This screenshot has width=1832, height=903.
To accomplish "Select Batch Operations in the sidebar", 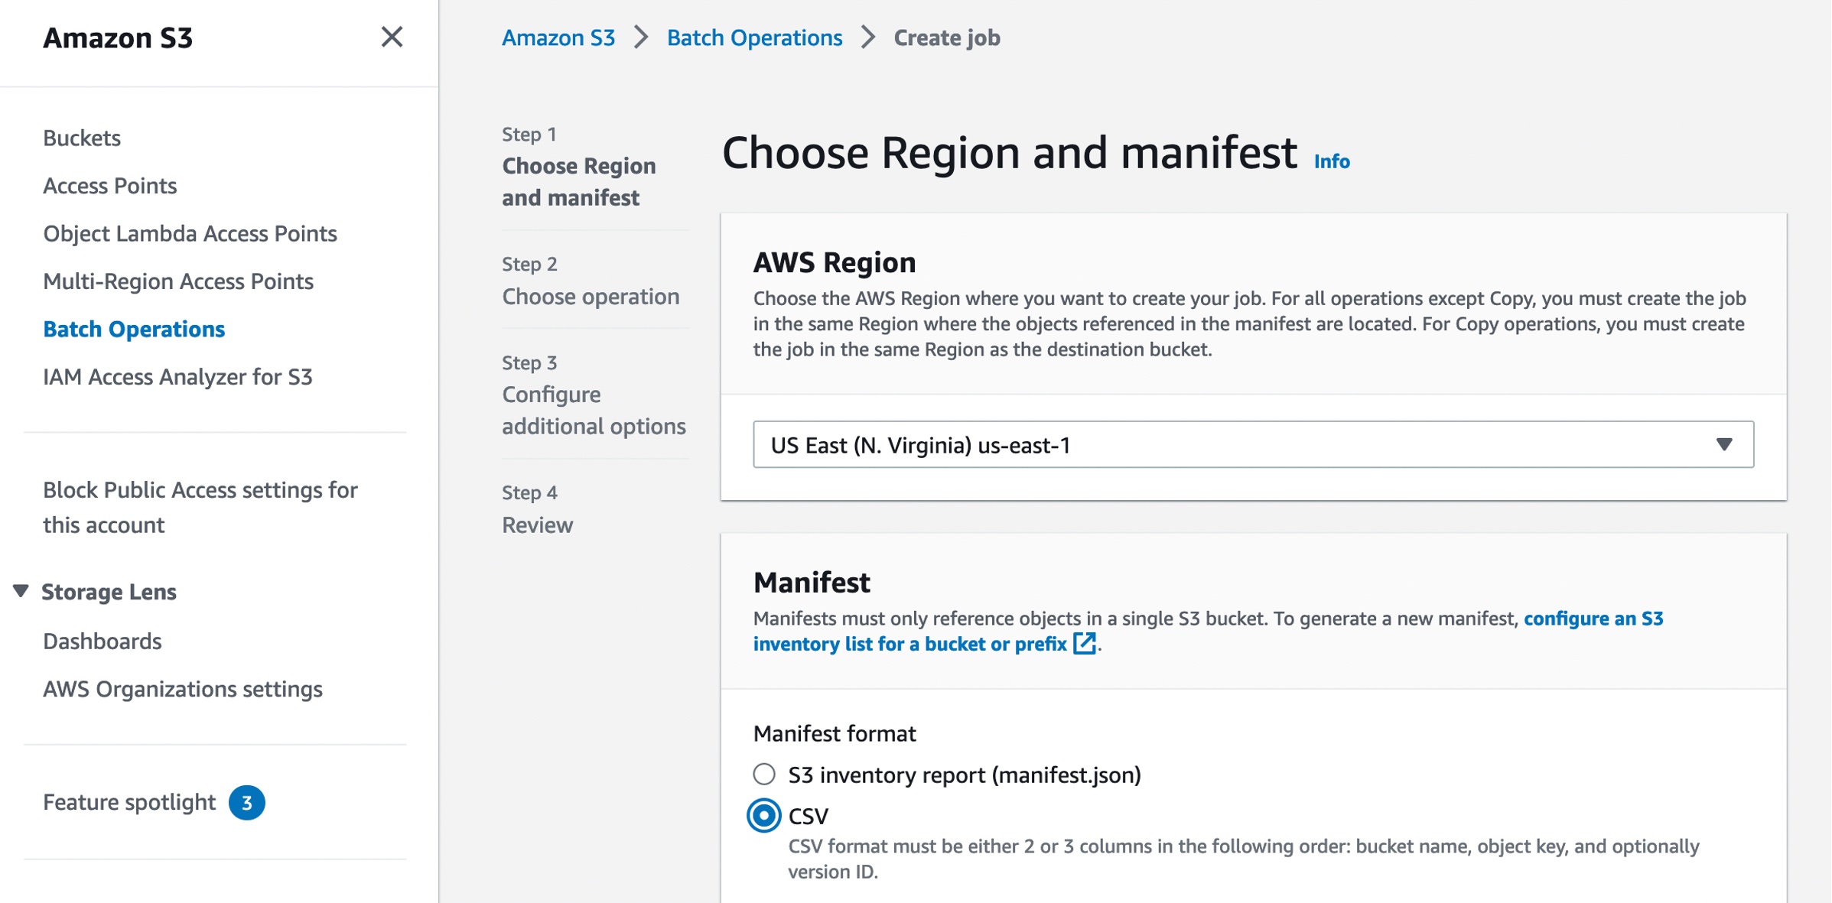I will pyautogui.click(x=134, y=329).
